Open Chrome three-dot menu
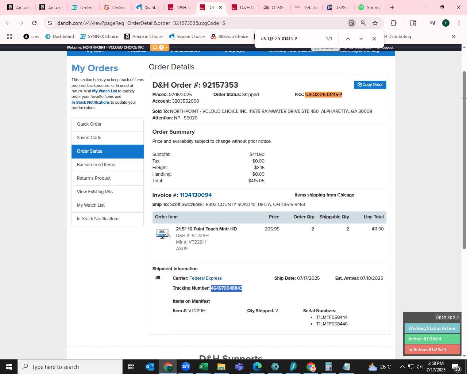 point(459,23)
